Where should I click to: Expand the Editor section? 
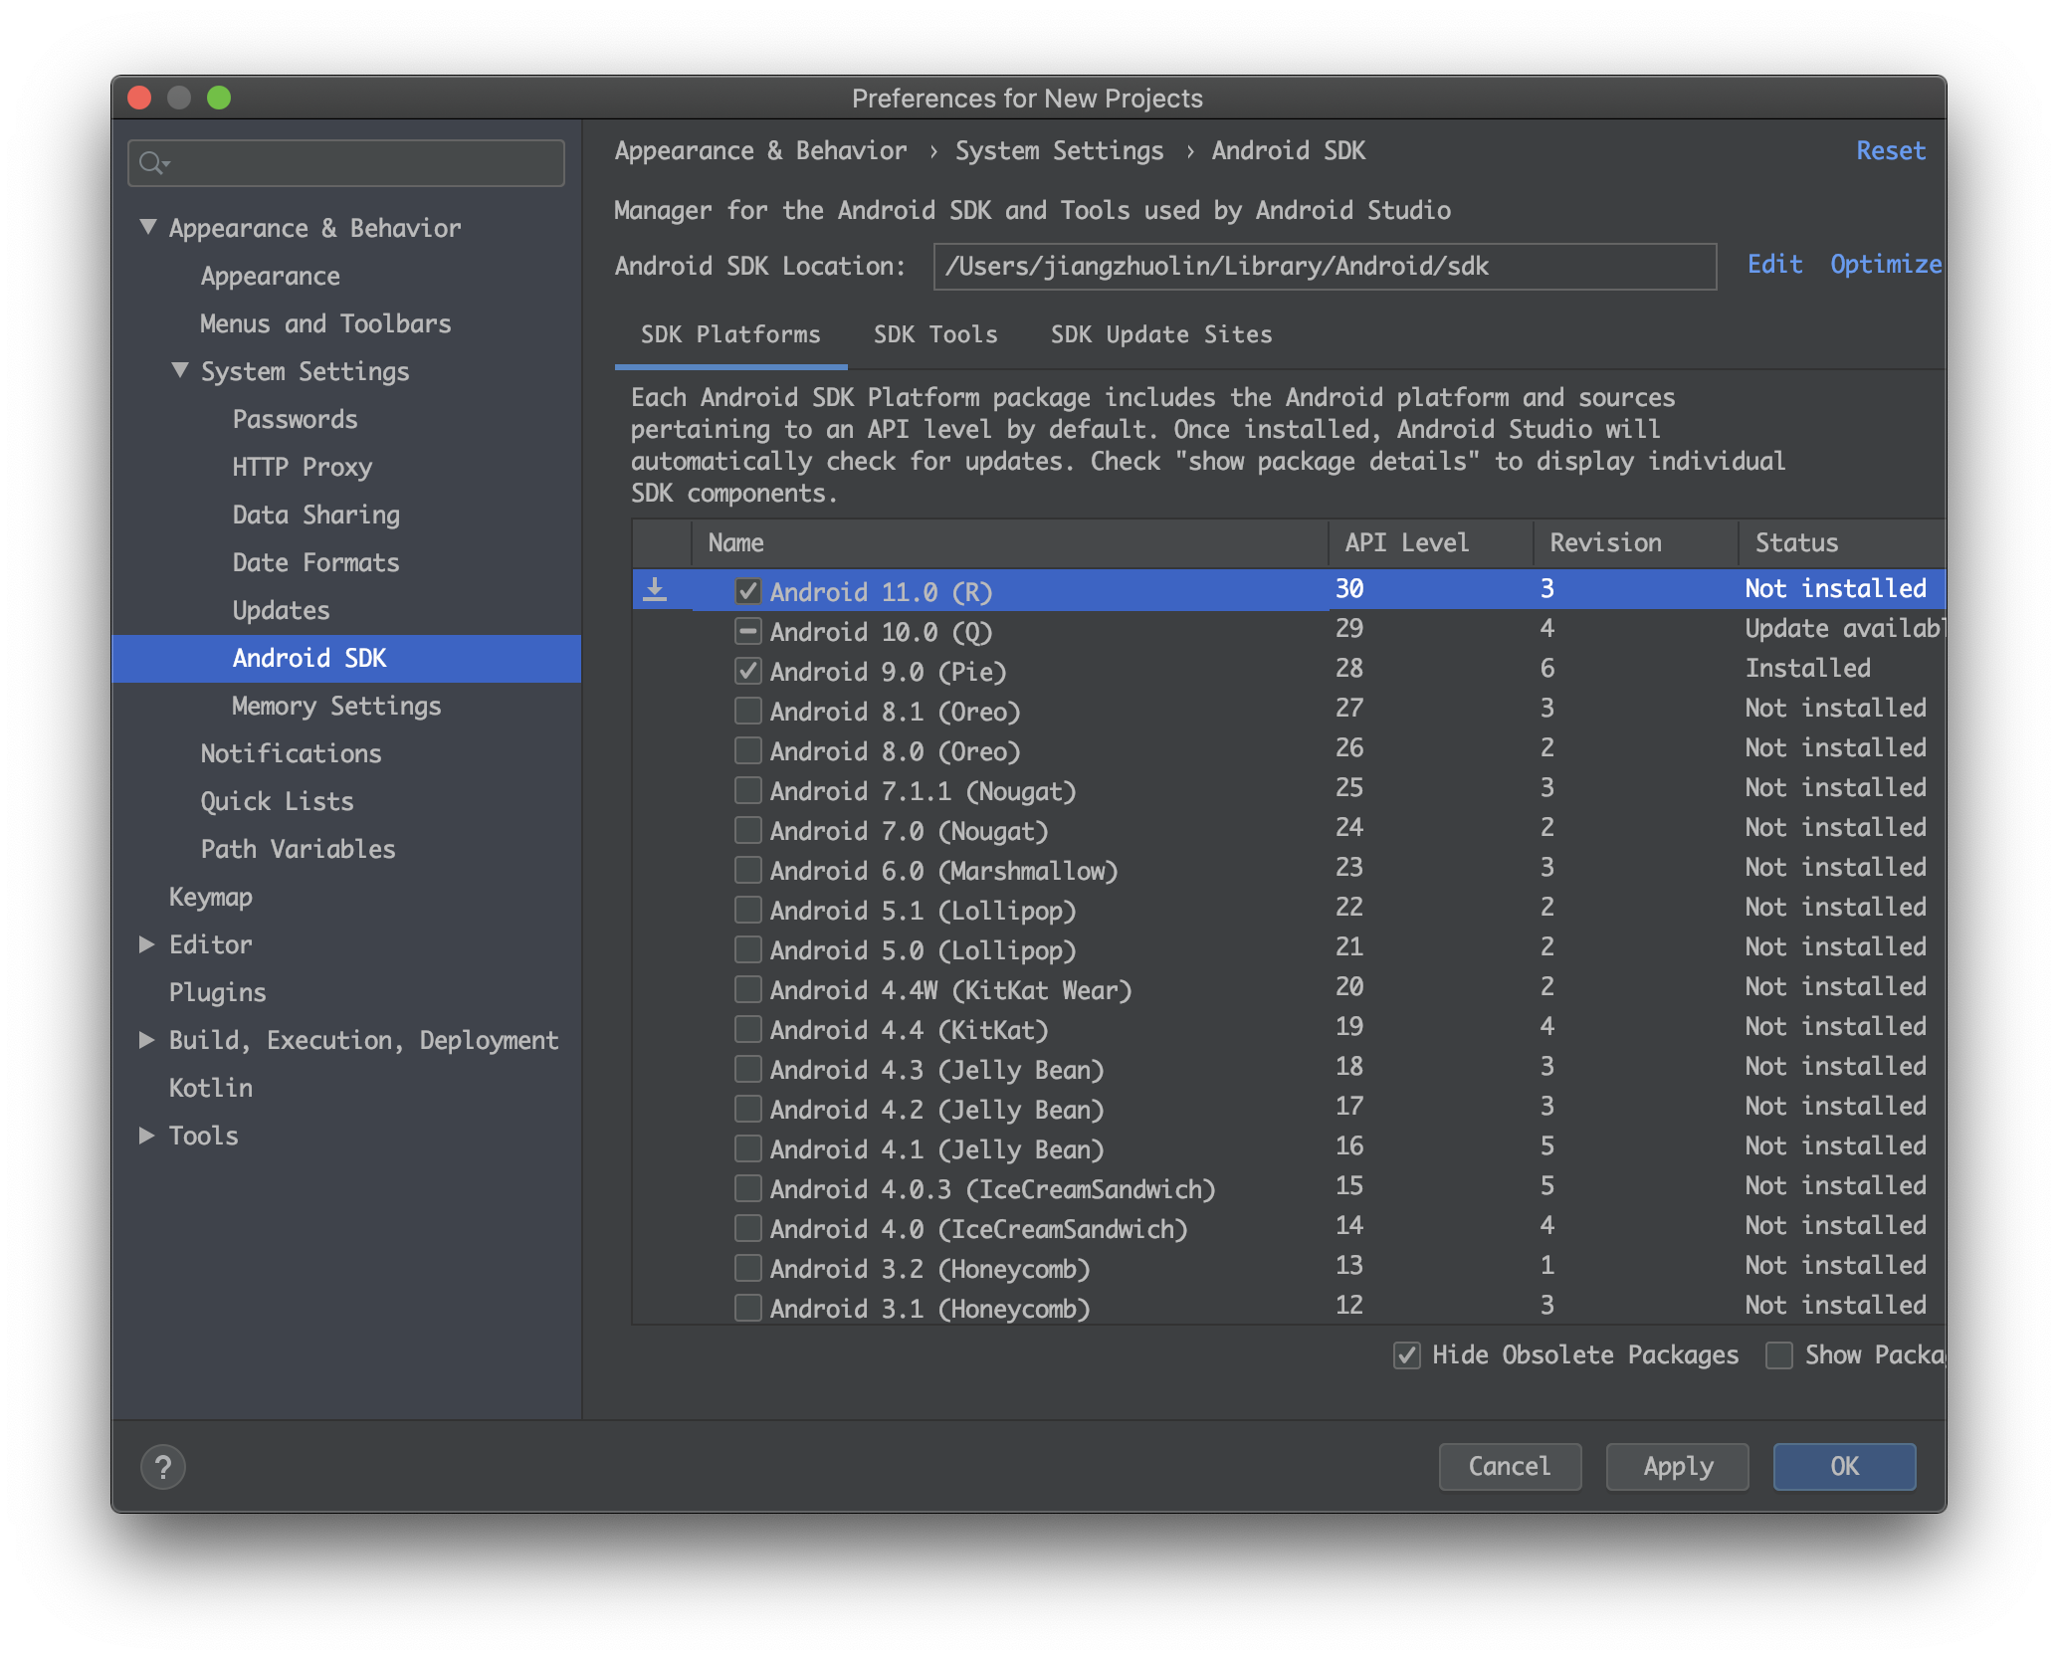(146, 943)
